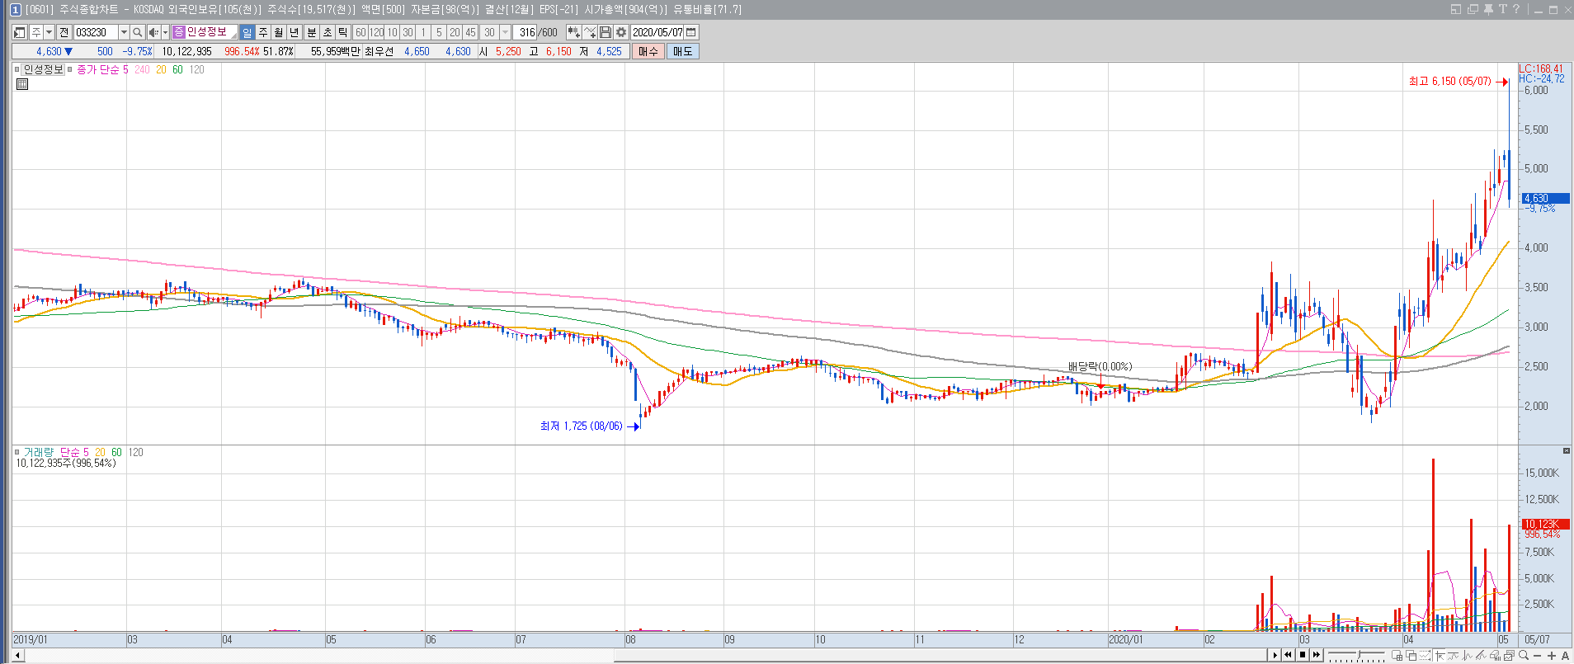Toggle the 거래량 volume indicator checkbox

17,452
